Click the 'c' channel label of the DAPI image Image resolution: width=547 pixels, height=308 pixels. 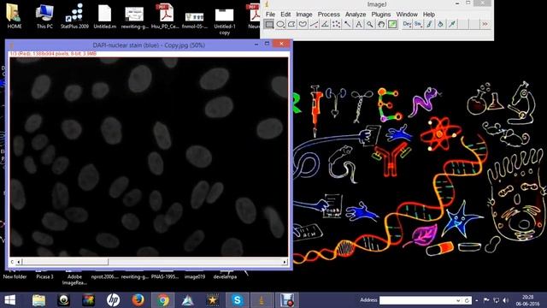(12, 262)
